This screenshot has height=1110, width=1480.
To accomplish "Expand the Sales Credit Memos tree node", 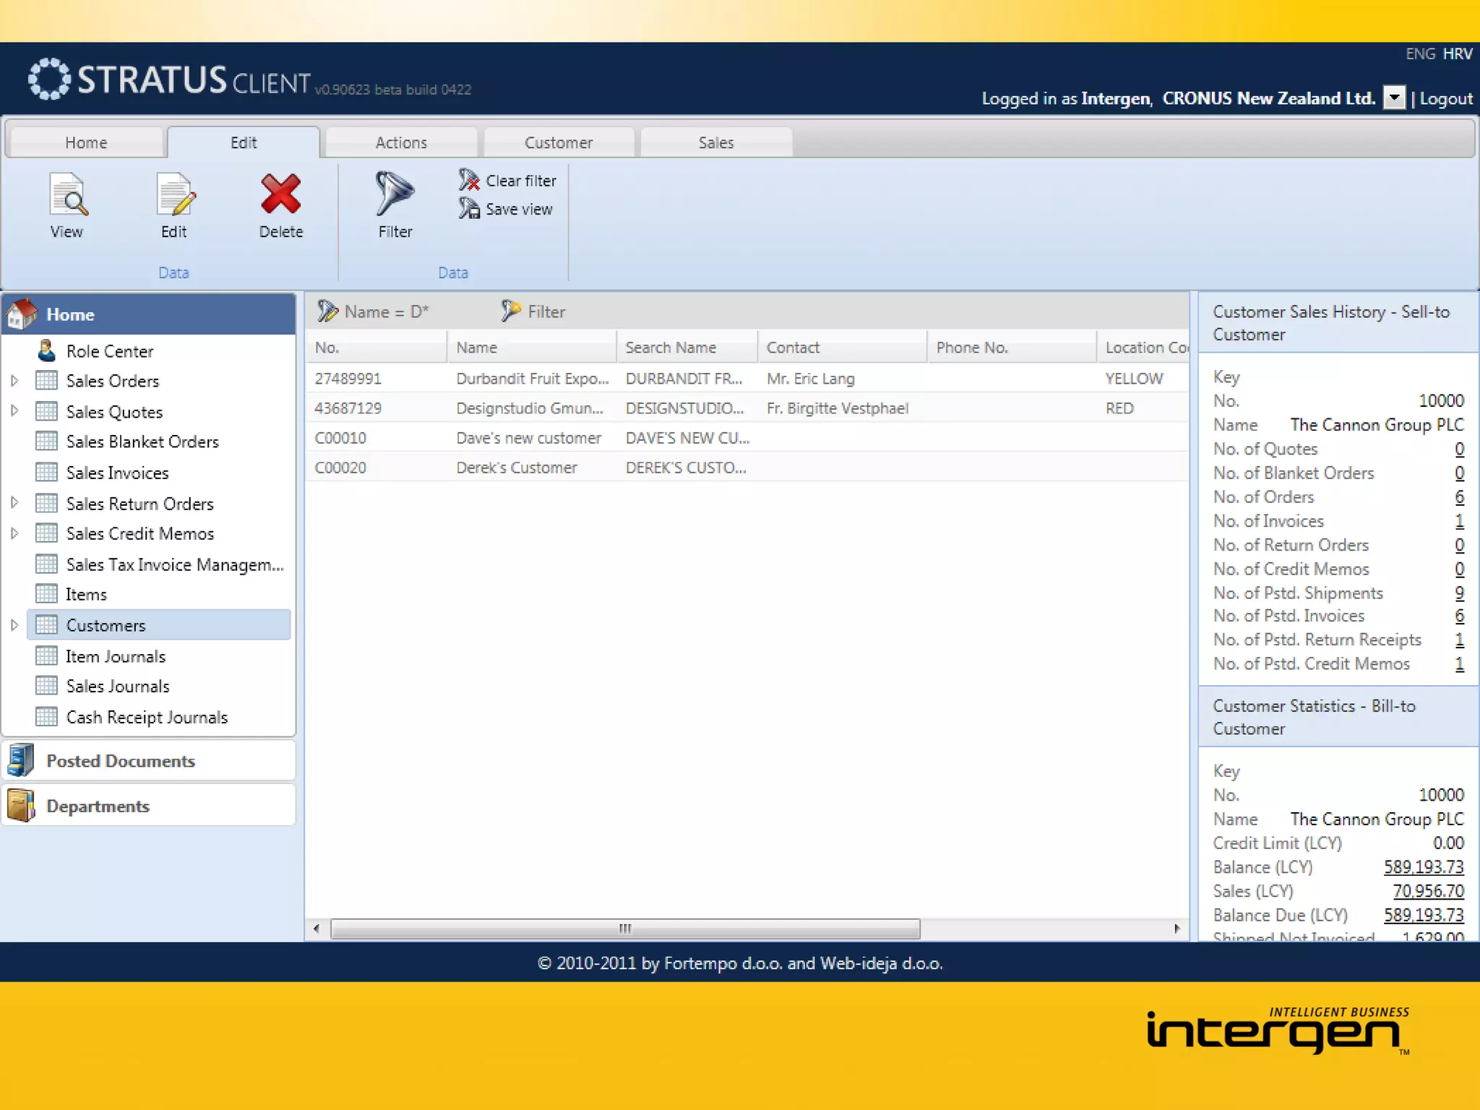I will click(14, 533).
